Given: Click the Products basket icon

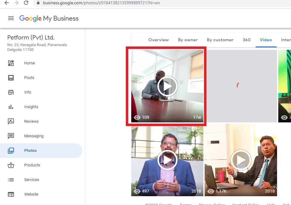Looking at the screenshot, I should click(11, 165).
